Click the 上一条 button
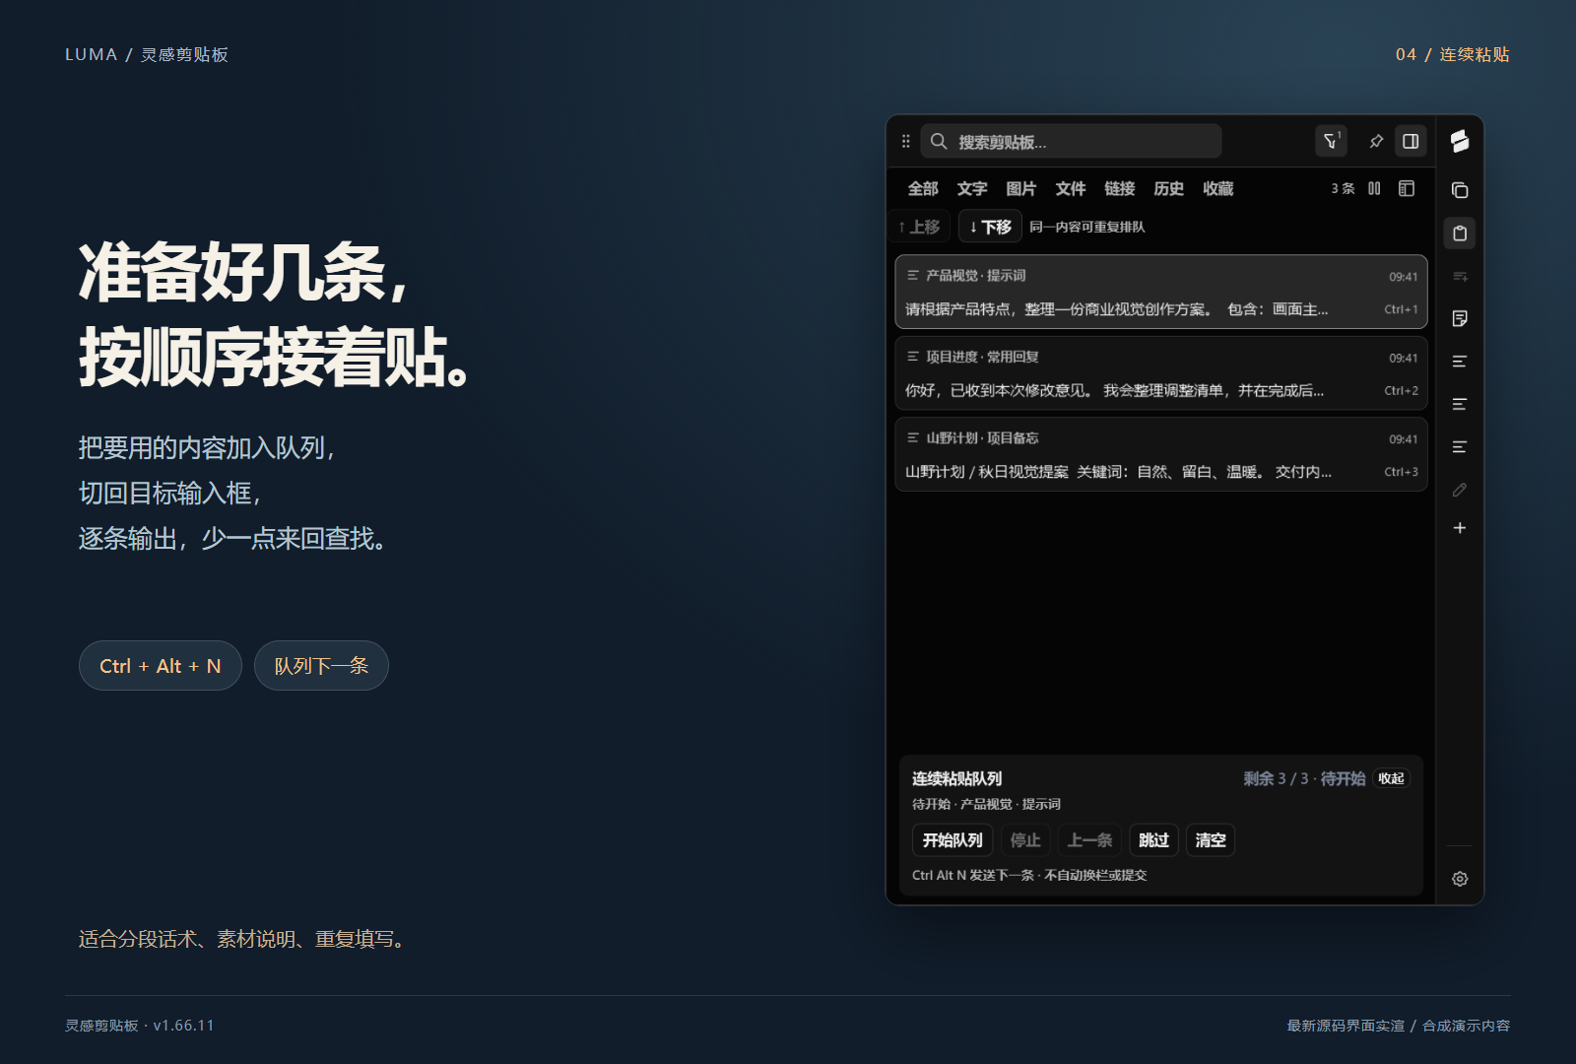 click(x=1089, y=840)
